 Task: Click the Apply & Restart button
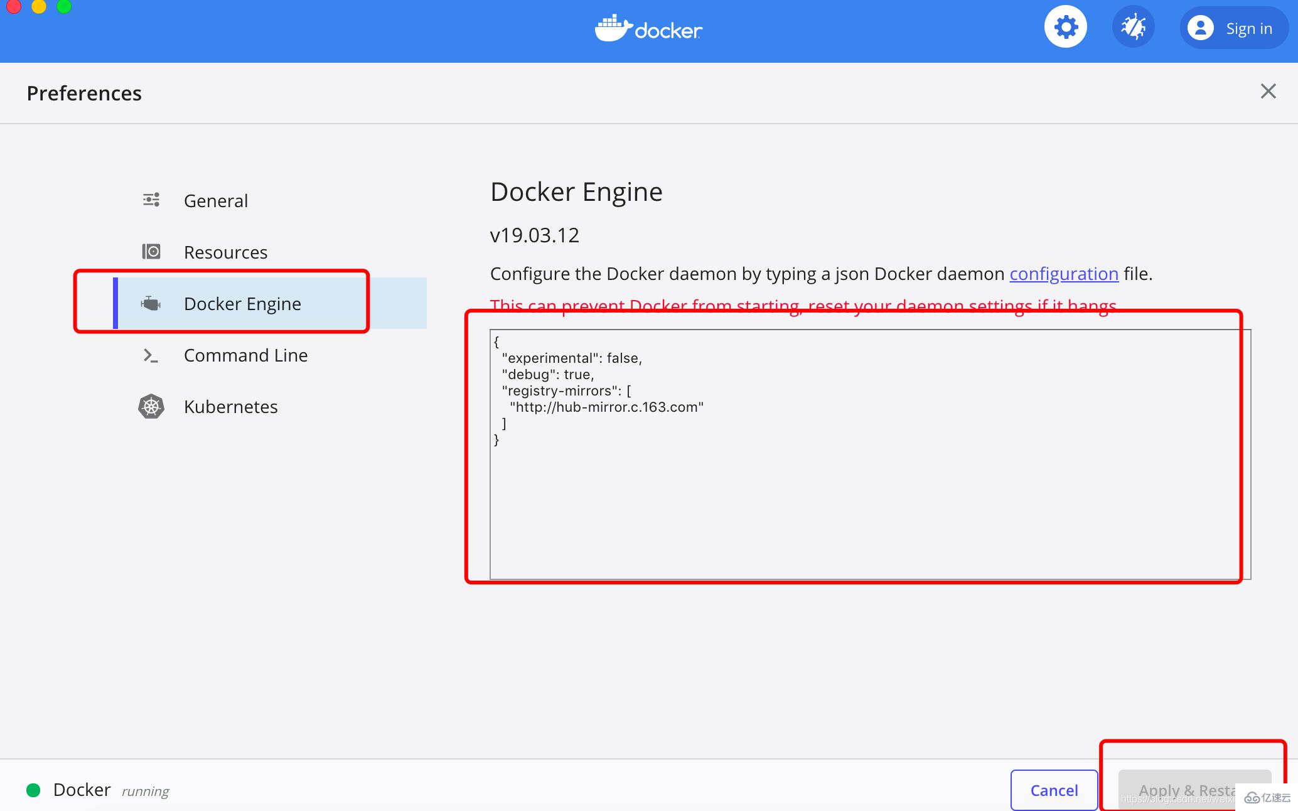tap(1194, 790)
